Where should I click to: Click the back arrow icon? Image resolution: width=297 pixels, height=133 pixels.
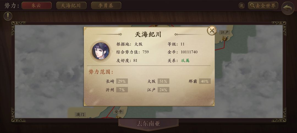pyautogui.click(x=288, y=8)
